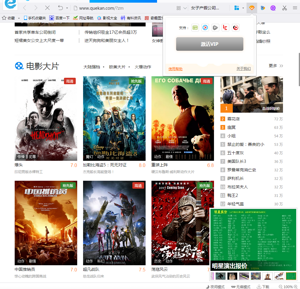Click 五十度灰 in the ranking list

[235, 153]
